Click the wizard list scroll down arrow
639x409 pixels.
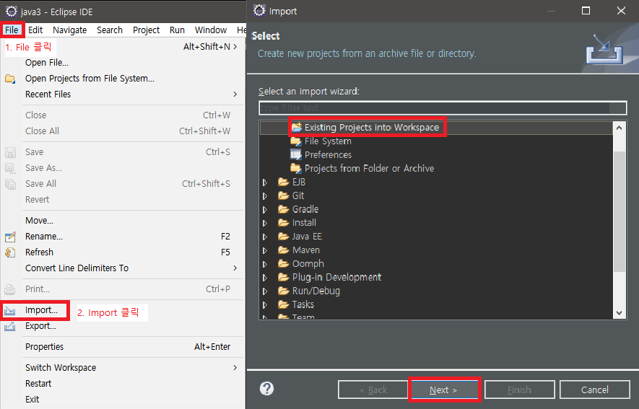point(619,313)
